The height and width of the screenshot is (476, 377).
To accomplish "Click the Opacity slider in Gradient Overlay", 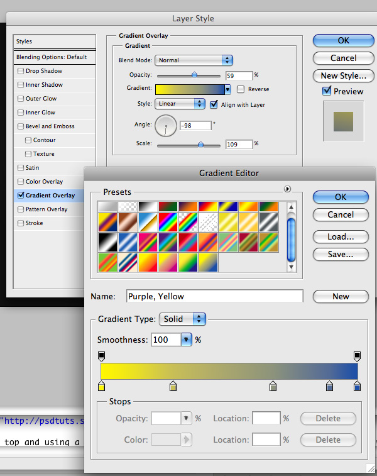I will point(194,75).
